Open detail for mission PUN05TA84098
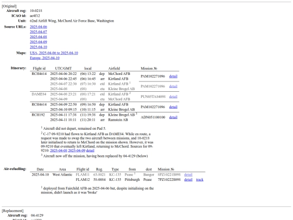Viewport: 293px width, 220px height. tap(173, 97)
